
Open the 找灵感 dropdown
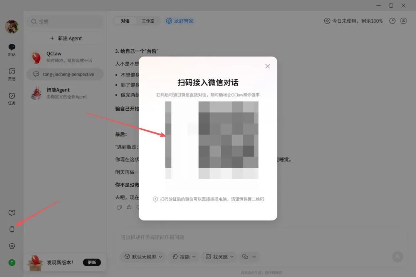[220, 257]
